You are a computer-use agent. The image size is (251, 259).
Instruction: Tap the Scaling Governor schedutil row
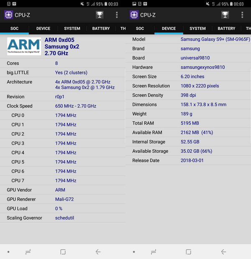point(63,218)
